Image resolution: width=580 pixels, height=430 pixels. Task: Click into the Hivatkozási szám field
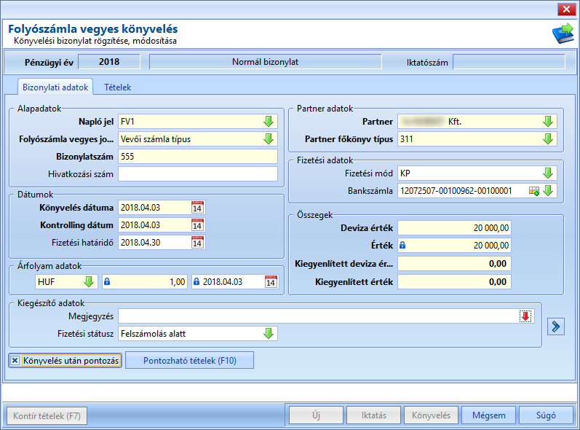(198, 174)
